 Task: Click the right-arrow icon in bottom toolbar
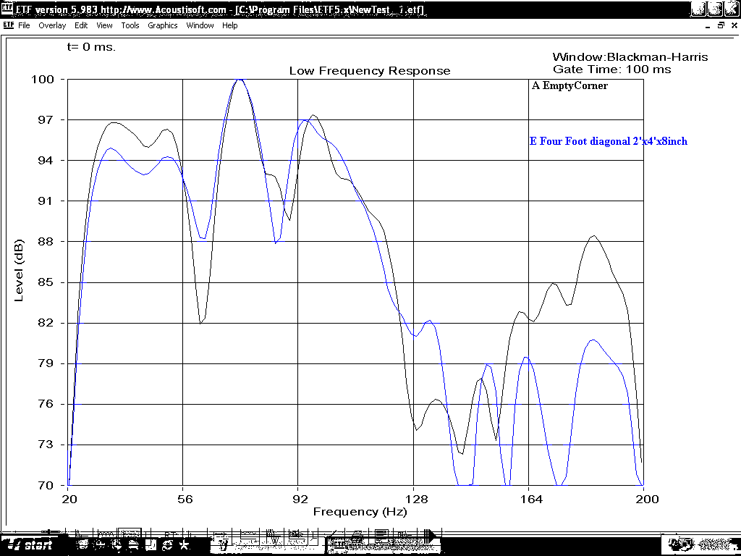click(431, 536)
